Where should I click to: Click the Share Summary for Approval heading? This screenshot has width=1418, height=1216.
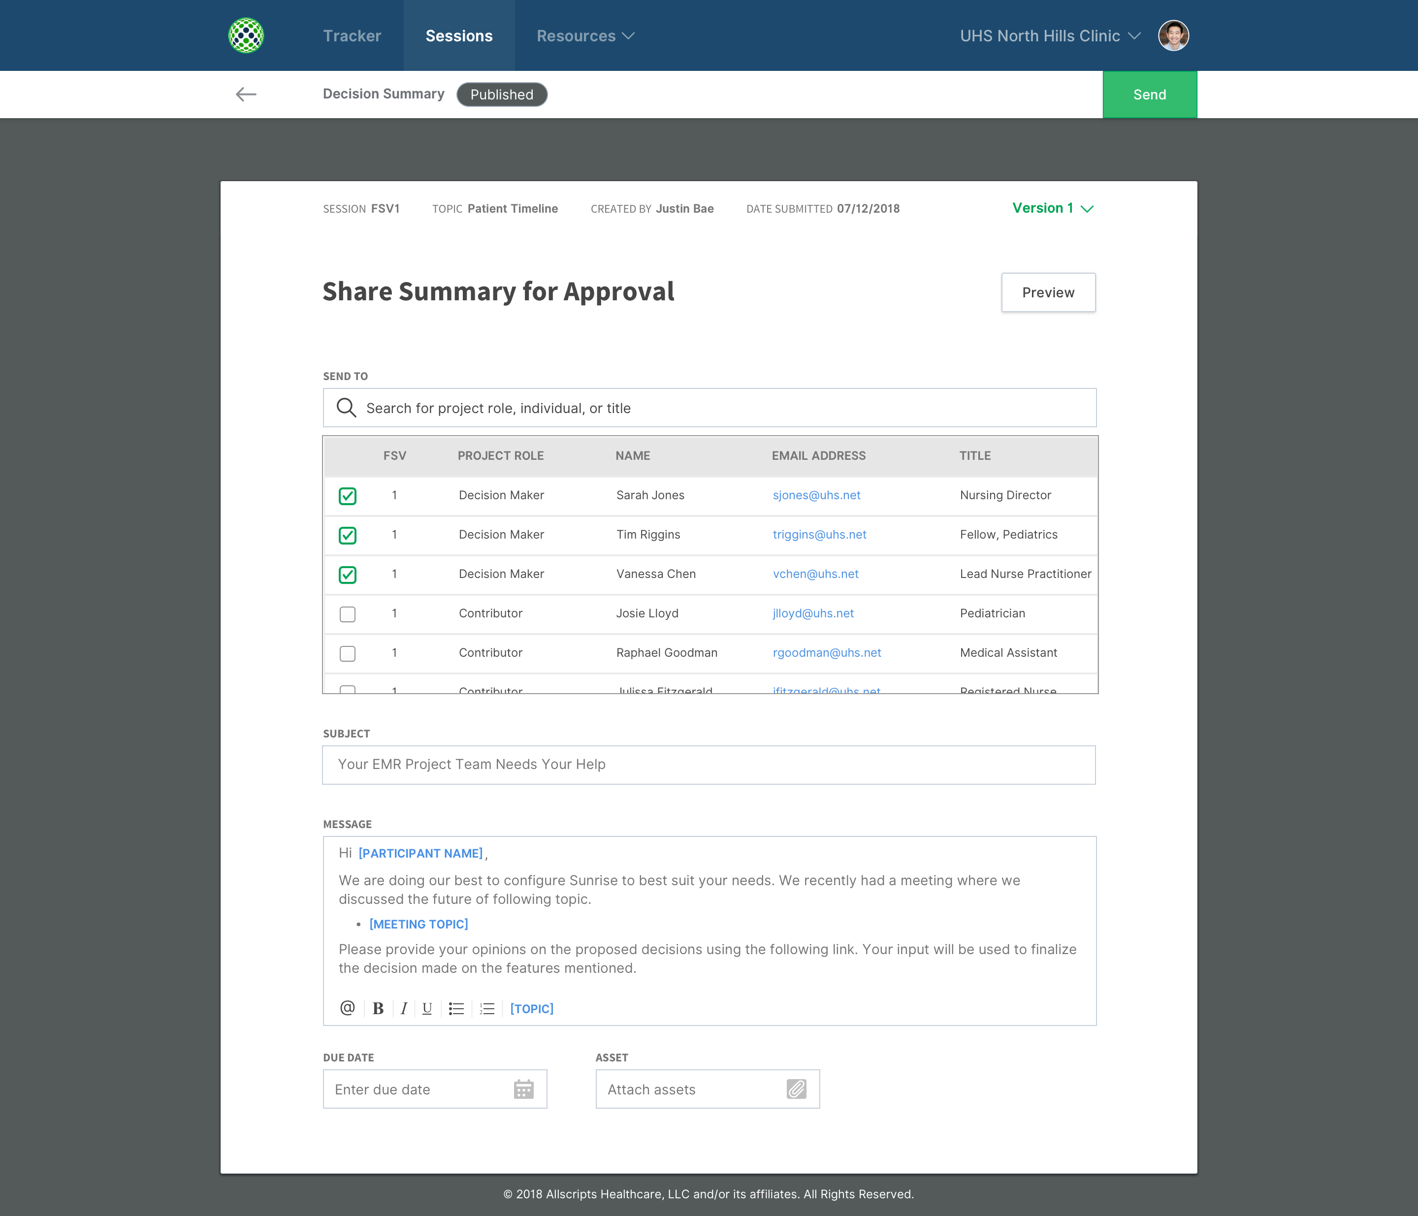pos(498,291)
